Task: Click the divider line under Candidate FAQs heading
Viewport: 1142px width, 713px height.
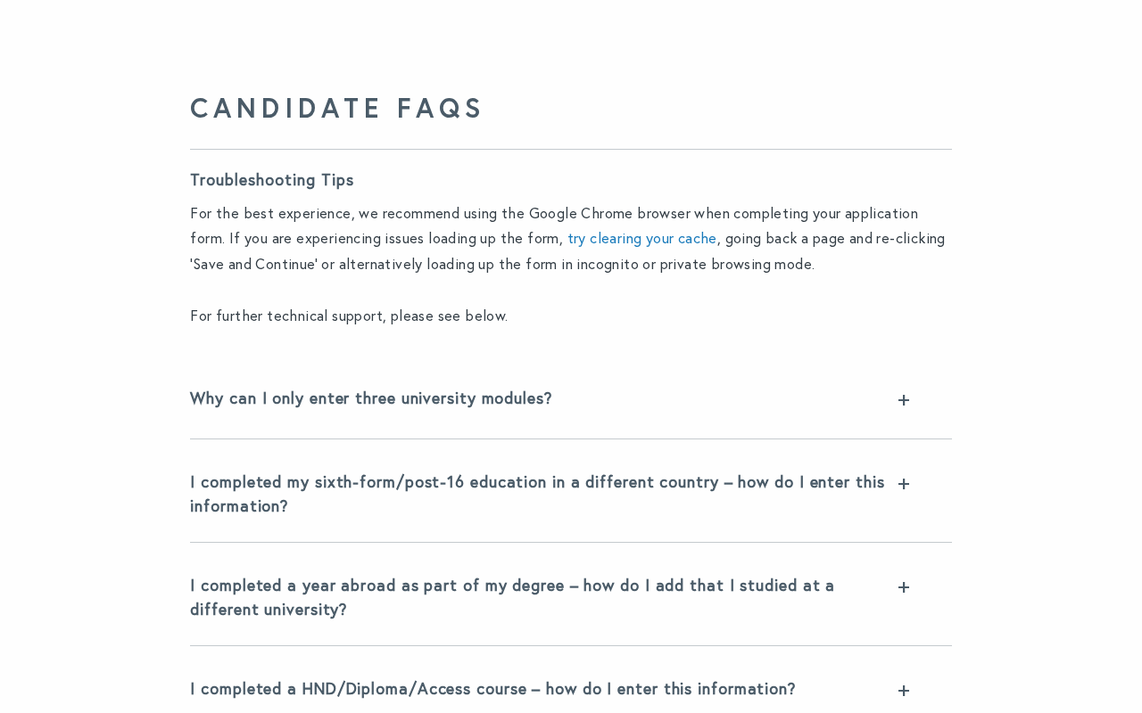Action: click(x=570, y=150)
